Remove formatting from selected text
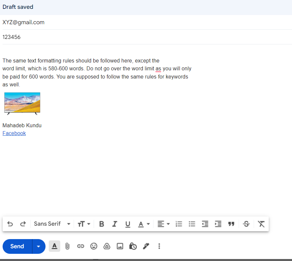Viewport: 292px width, 261px height. coord(261,224)
